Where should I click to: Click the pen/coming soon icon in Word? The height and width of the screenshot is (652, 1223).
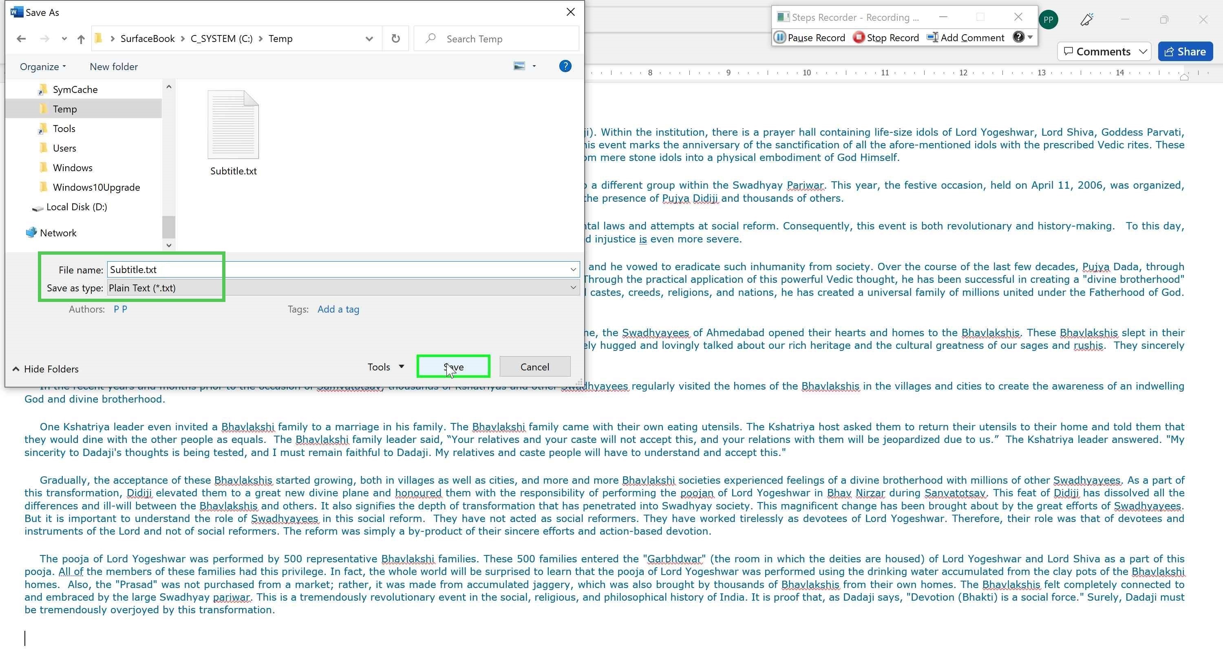(x=1087, y=20)
